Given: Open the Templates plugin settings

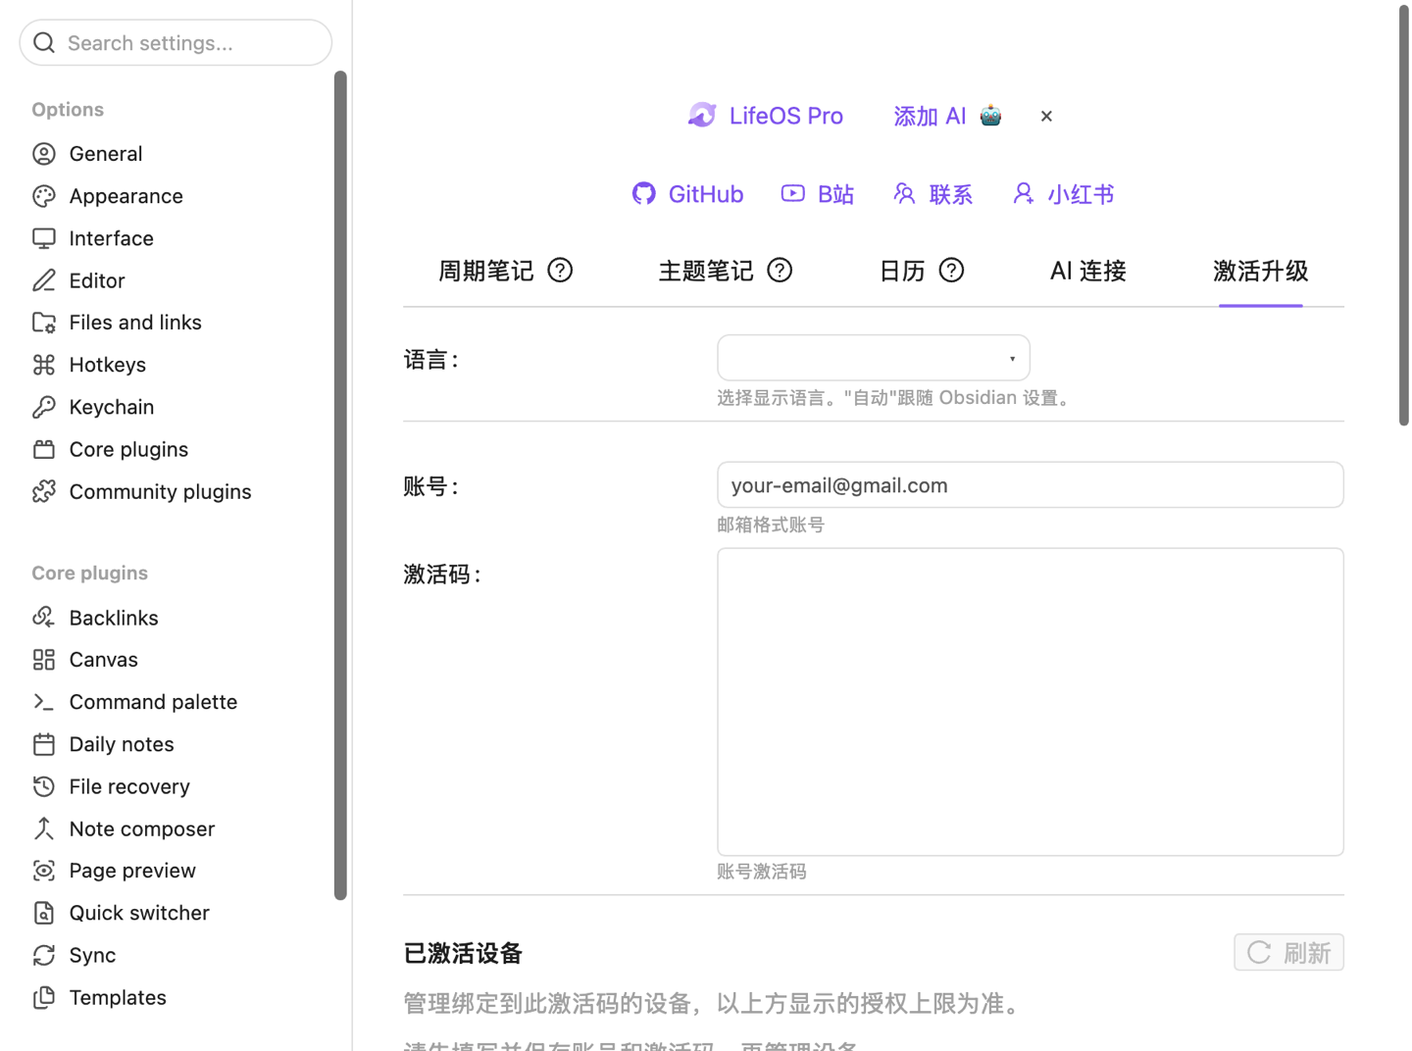Looking at the screenshot, I should click(x=118, y=997).
